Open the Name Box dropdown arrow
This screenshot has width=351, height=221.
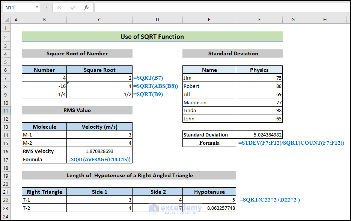coord(36,7)
